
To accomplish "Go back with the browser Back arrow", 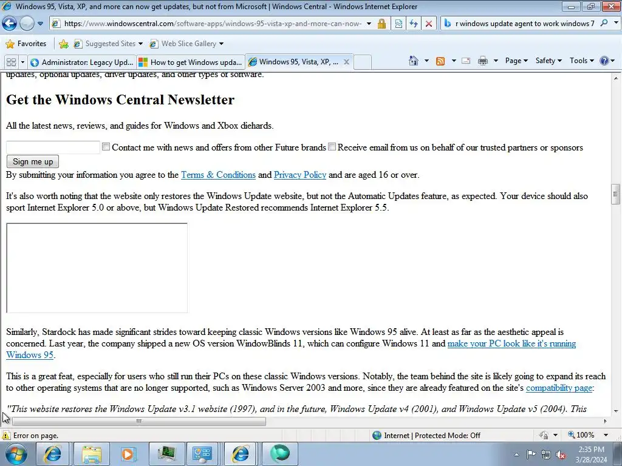I will point(10,24).
